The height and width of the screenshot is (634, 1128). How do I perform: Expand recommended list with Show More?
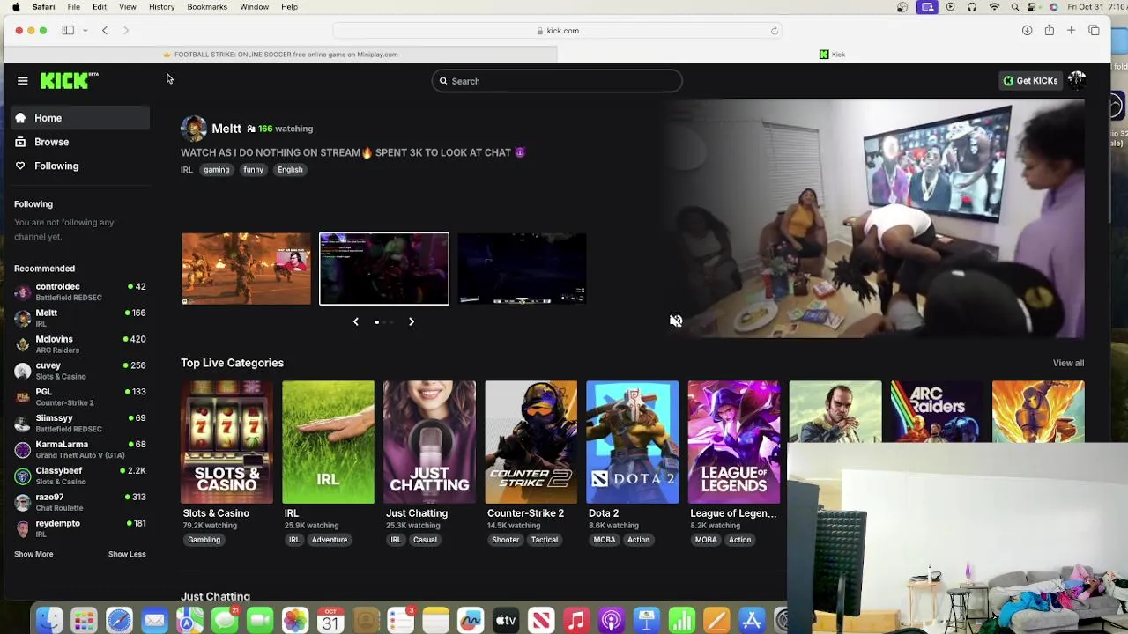[x=33, y=554]
